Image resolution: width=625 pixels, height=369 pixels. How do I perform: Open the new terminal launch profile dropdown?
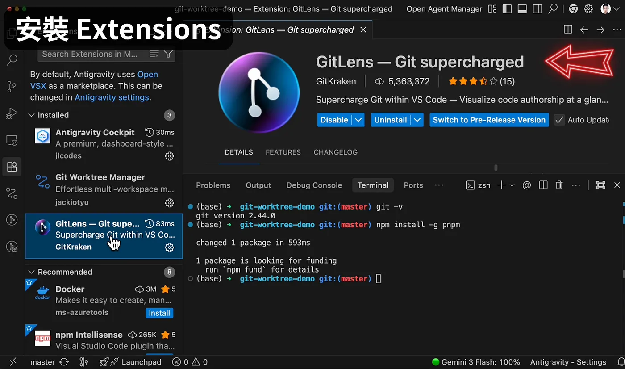512,185
